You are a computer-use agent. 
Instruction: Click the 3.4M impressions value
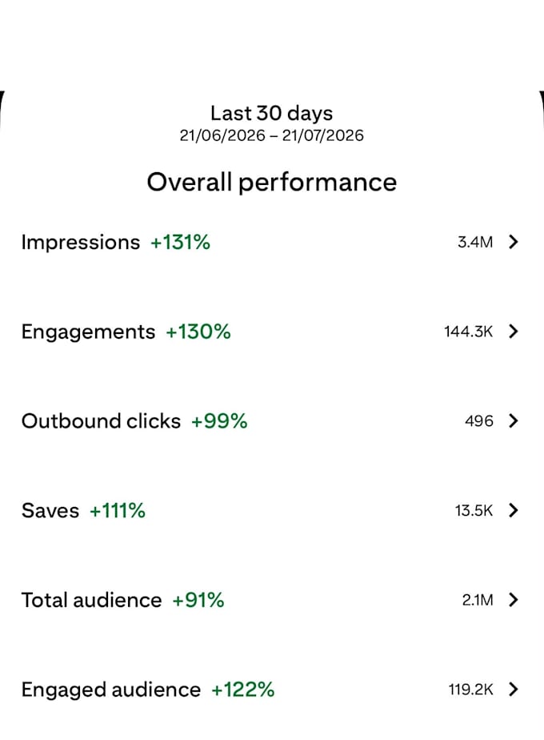[x=475, y=242]
